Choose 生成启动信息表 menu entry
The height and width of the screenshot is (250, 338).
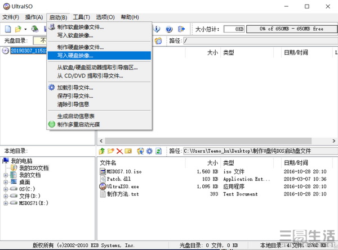(x=99, y=116)
